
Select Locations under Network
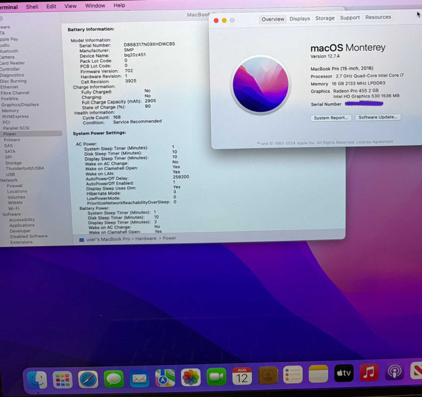[x=17, y=191]
